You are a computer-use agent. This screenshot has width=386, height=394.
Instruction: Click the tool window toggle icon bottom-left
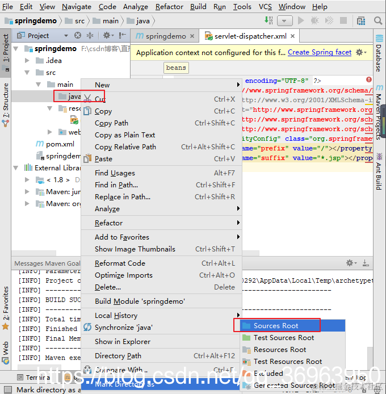pos(8,389)
